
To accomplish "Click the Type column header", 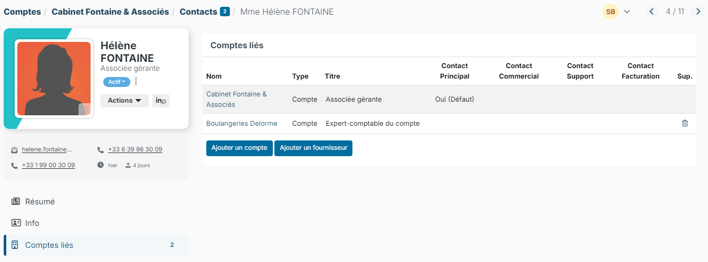I will pyautogui.click(x=300, y=76).
